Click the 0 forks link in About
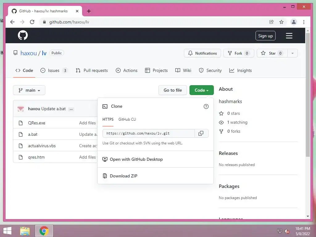The image size is (316, 237). click(x=230, y=131)
